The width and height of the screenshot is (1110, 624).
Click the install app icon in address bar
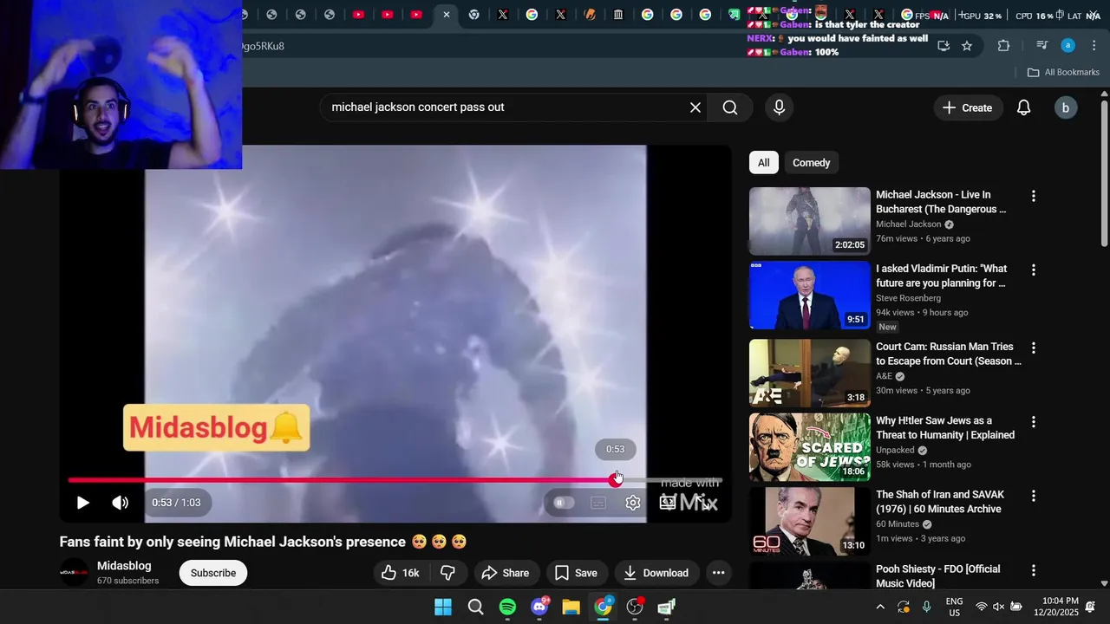[x=943, y=46]
